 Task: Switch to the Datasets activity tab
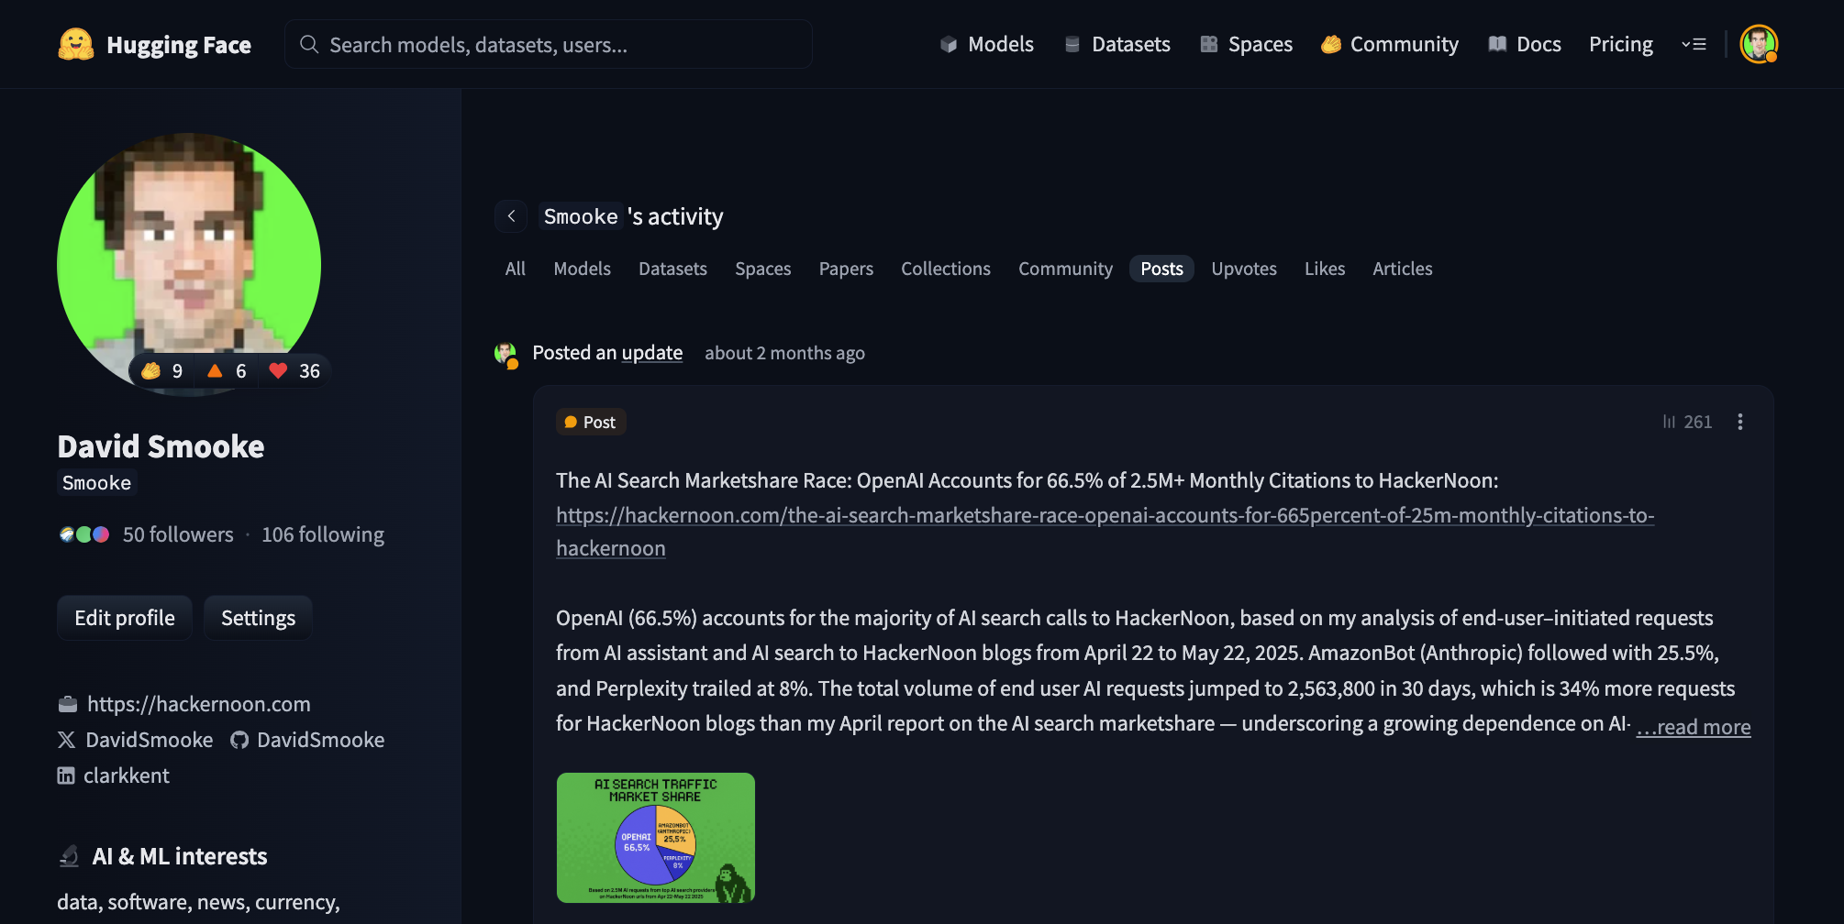(672, 269)
